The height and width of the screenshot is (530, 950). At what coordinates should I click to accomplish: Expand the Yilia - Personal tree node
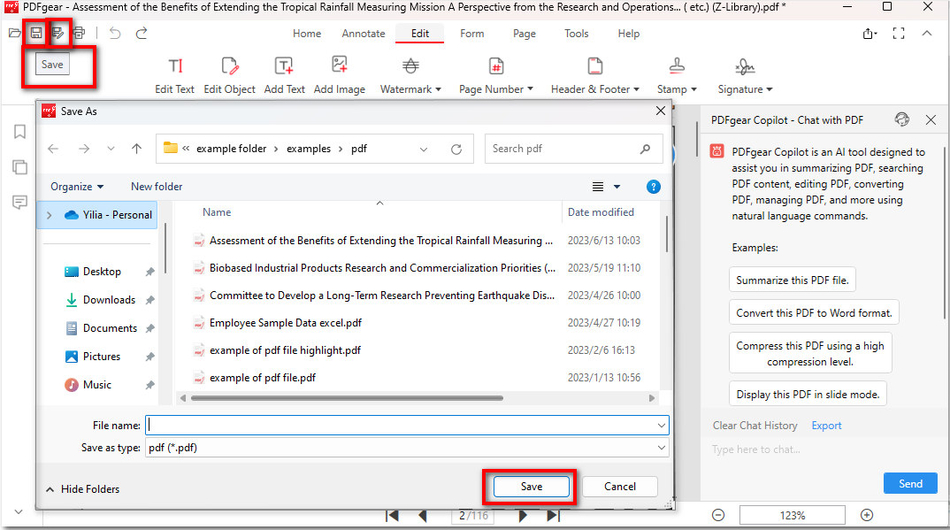(49, 215)
